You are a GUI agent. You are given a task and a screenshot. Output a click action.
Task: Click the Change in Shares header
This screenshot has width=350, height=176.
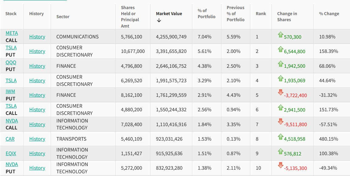pos(287,17)
